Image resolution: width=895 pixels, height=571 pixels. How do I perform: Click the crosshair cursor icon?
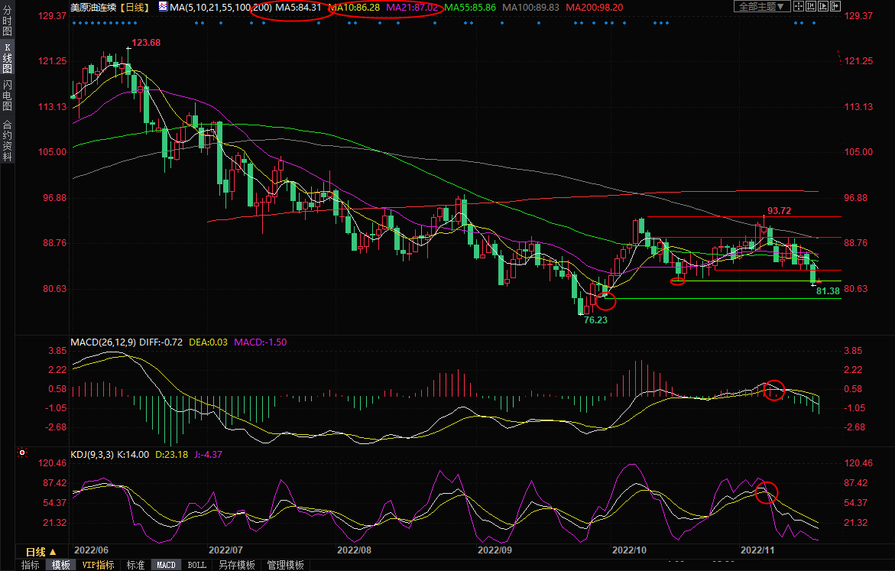click(x=799, y=6)
